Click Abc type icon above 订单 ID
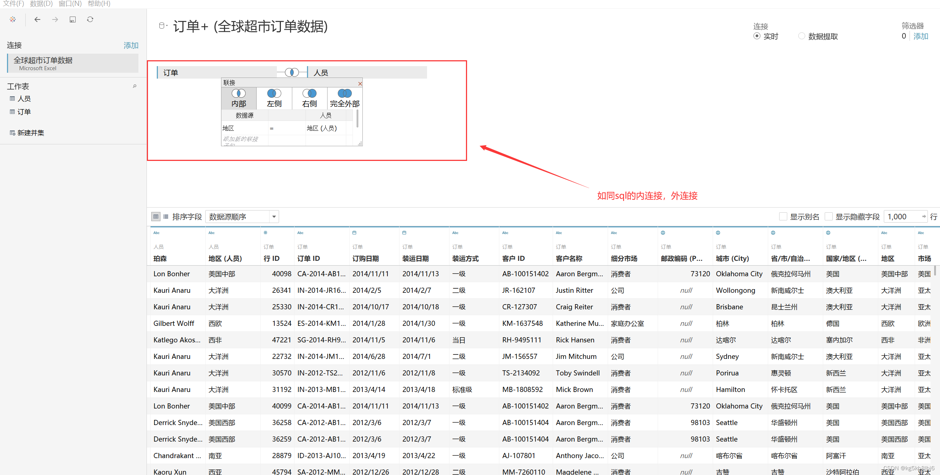This screenshot has width=940, height=475. point(300,233)
